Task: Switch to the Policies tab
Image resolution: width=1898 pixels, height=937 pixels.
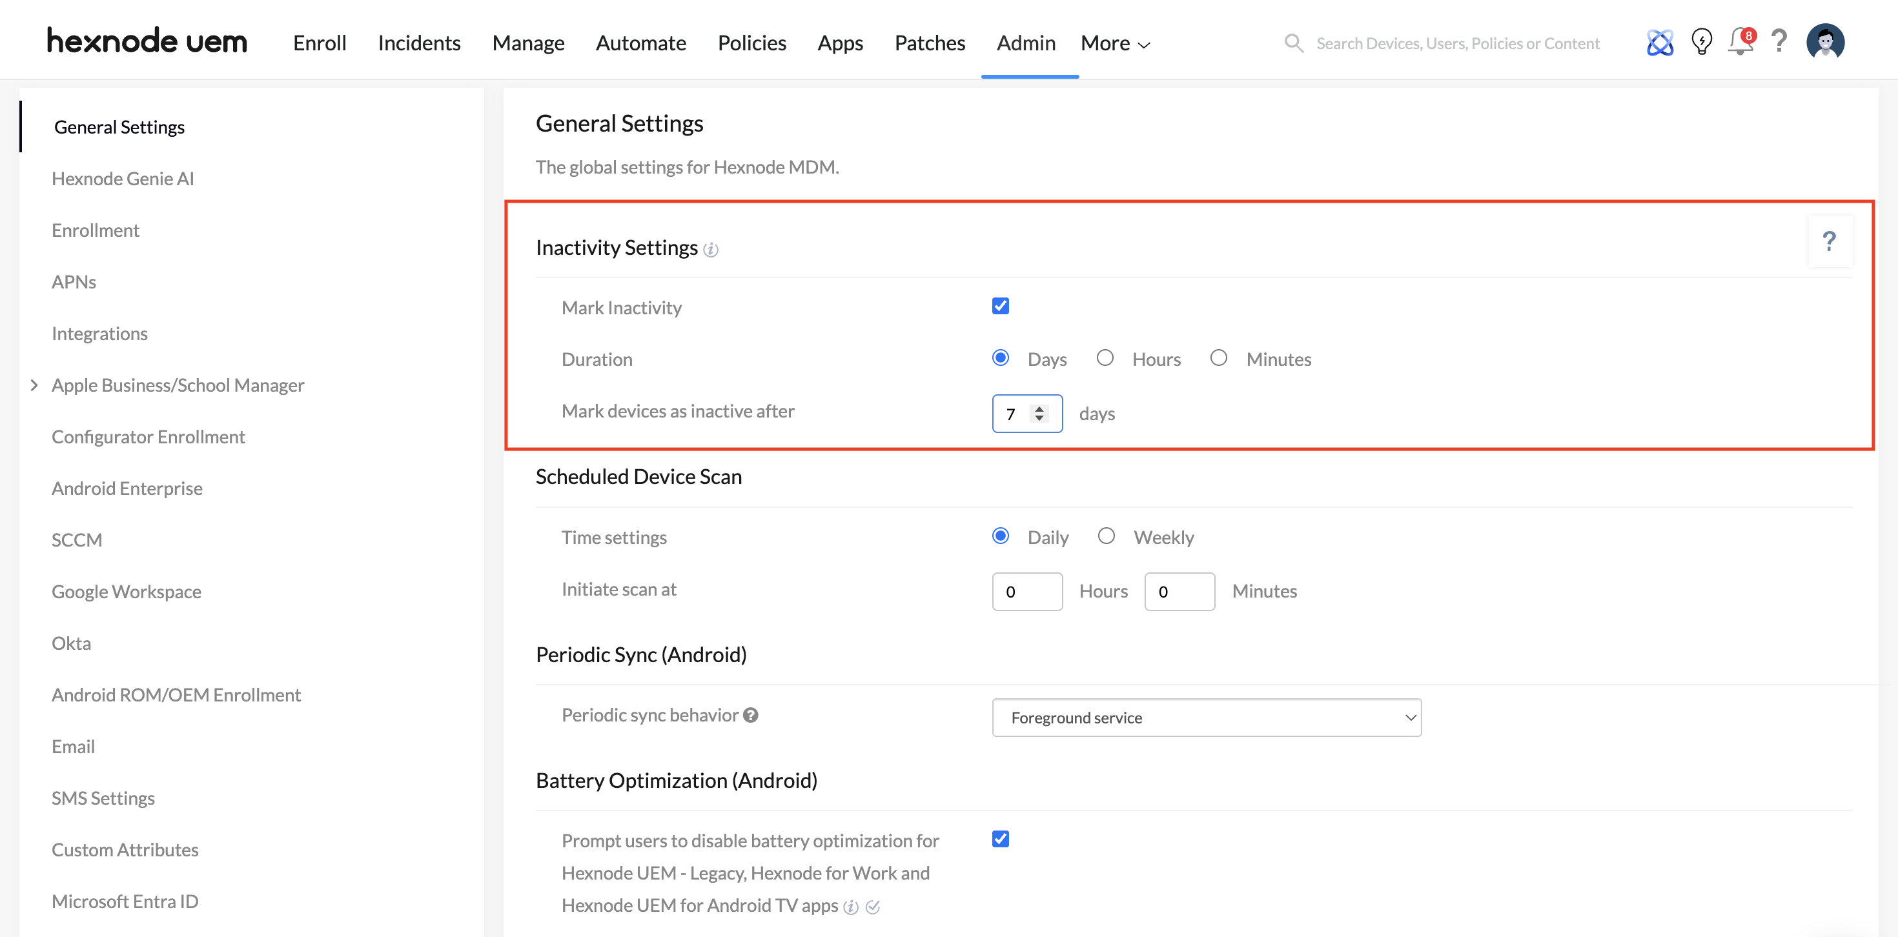Action: click(751, 43)
